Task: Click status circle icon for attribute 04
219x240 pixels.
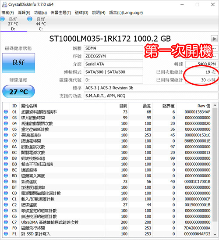Action: [x=6, y=123]
